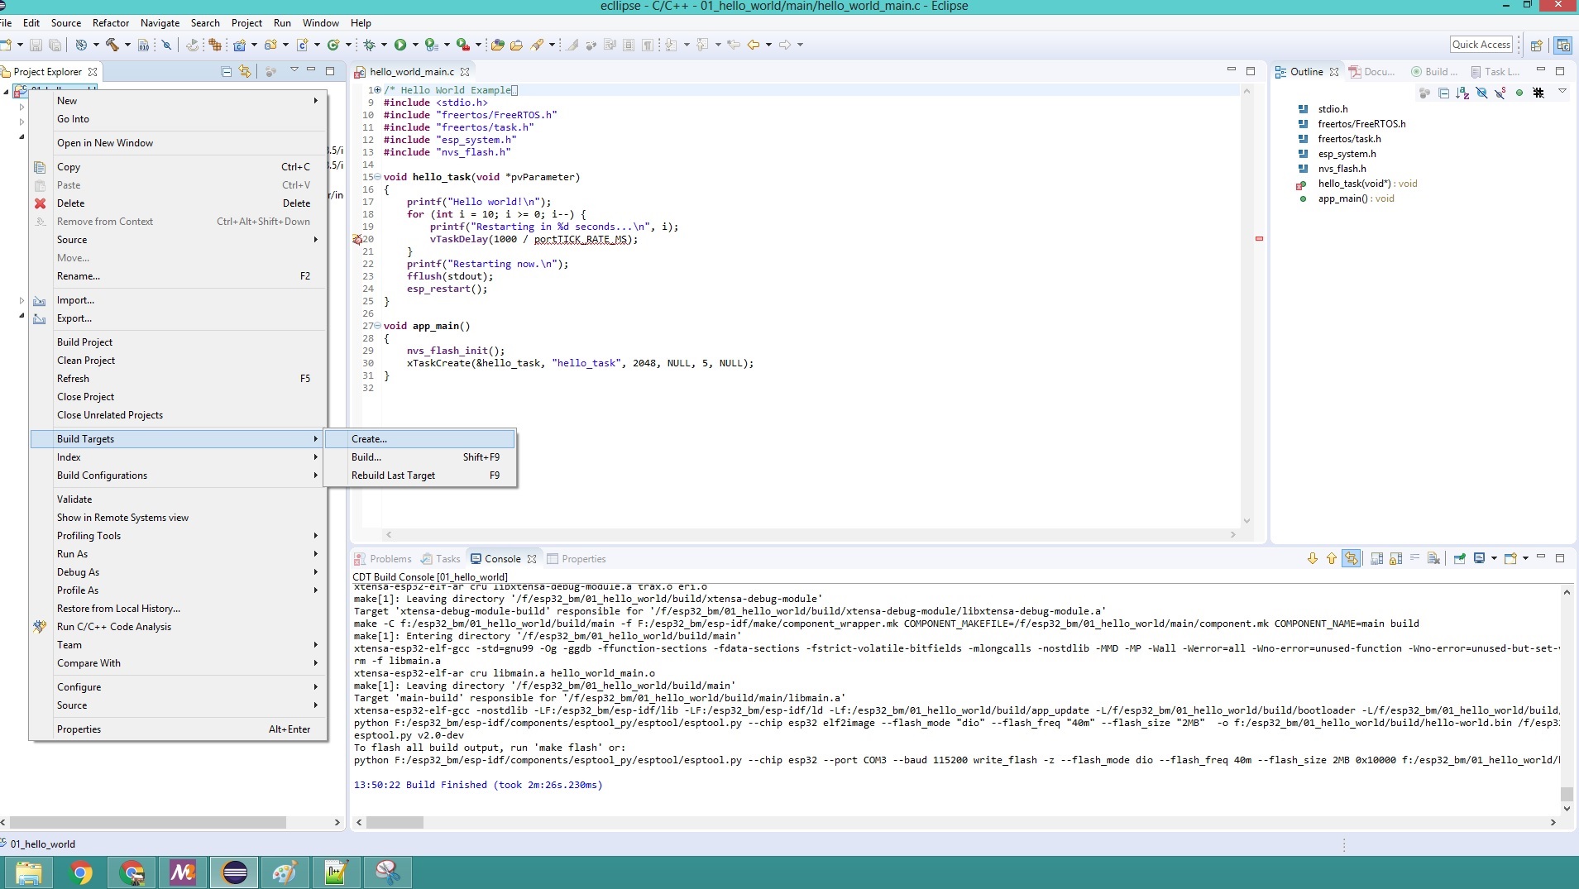Select Build... in Build Targets submenu

pos(420,457)
